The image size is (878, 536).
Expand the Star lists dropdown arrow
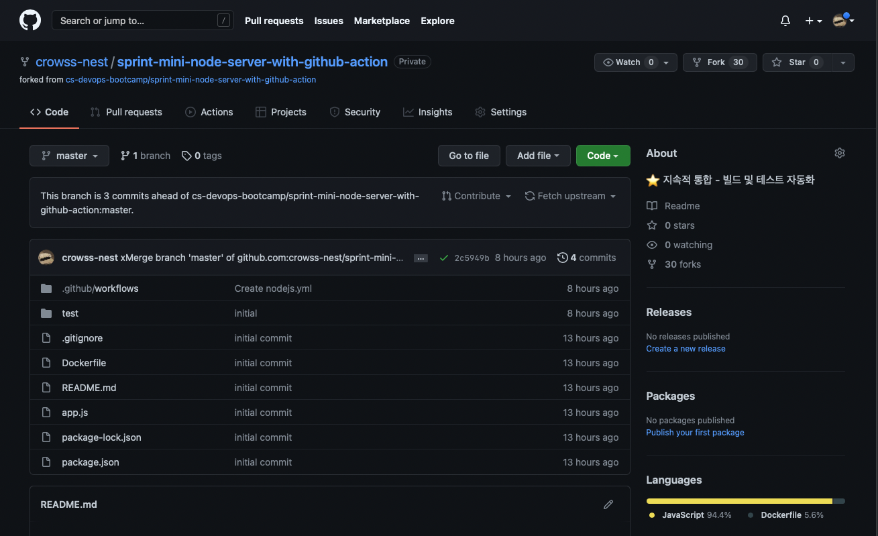click(x=843, y=62)
